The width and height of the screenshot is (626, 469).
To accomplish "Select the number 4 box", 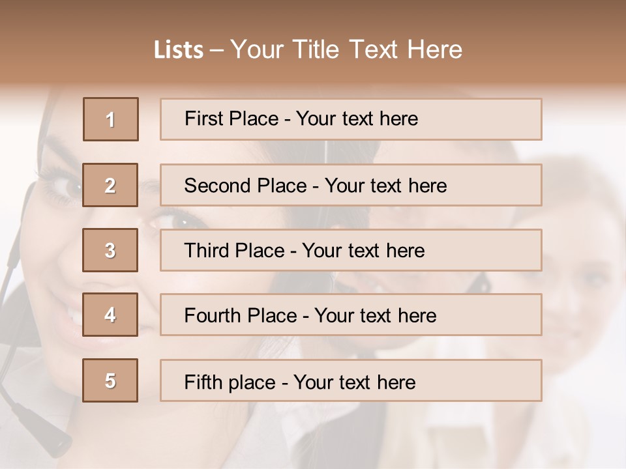I will pos(110,315).
